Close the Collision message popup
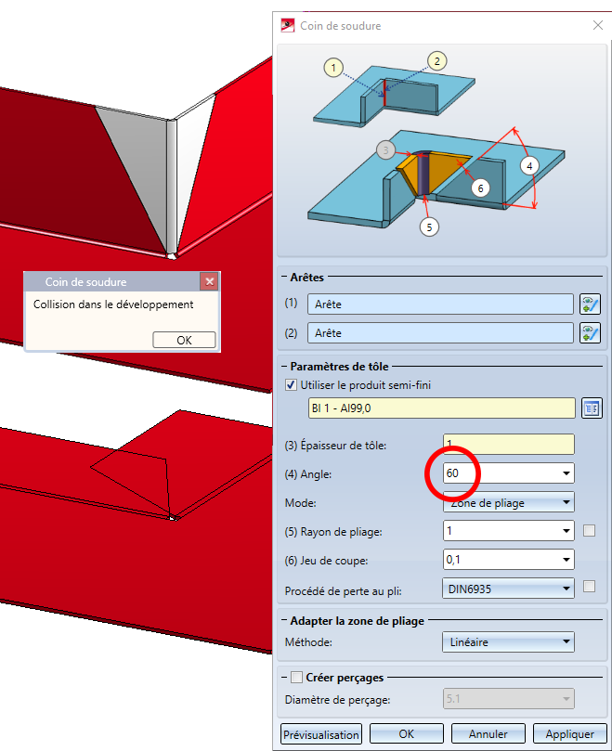This screenshot has width=612, height=751. point(209,281)
